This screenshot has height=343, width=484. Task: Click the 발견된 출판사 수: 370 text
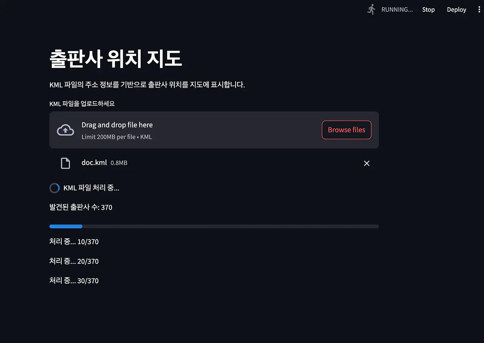pos(81,207)
